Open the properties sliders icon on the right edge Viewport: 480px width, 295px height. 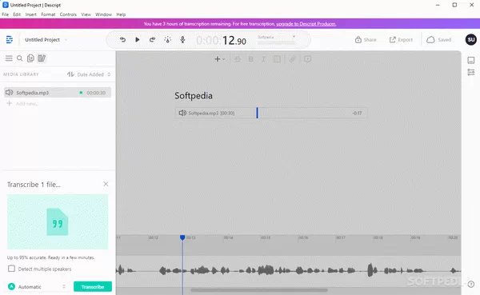pos(471,72)
